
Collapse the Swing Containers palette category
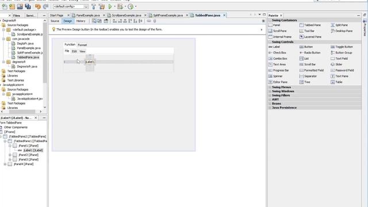pos(270,21)
